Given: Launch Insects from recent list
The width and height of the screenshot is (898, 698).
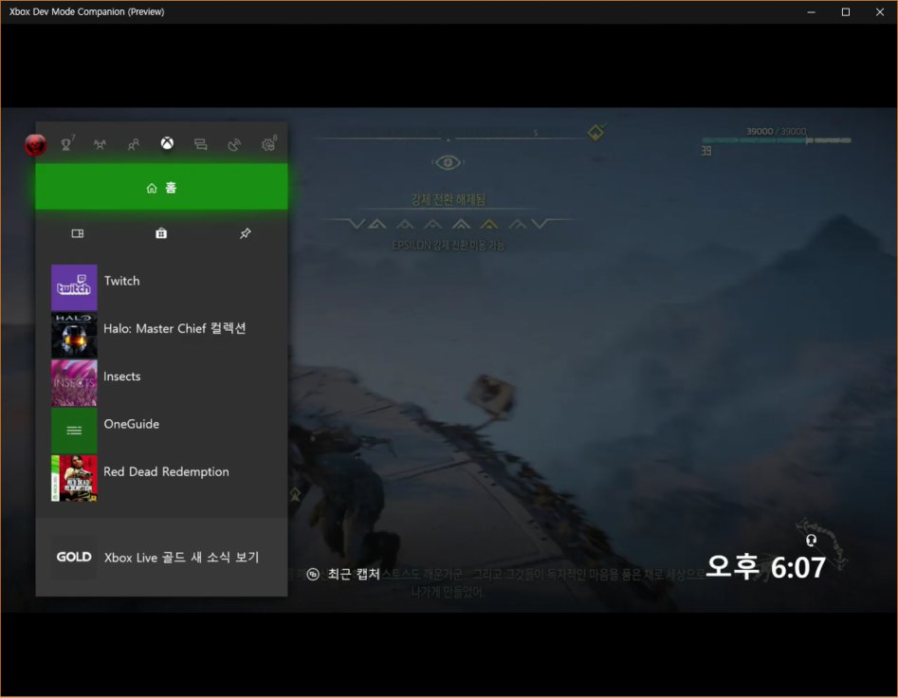Looking at the screenshot, I should pos(122,377).
